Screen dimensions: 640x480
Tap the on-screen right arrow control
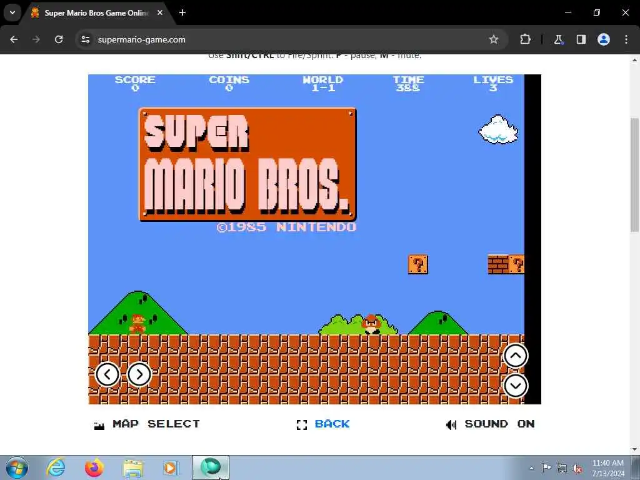pyautogui.click(x=139, y=374)
